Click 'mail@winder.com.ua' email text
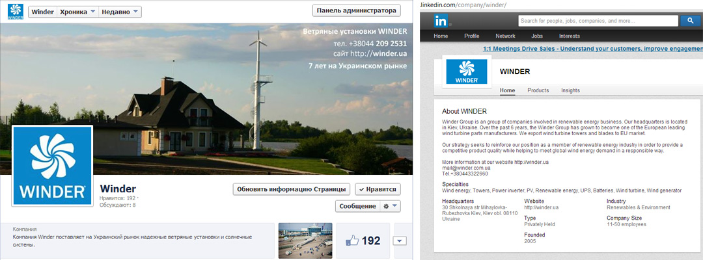 click(x=466, y=168)
